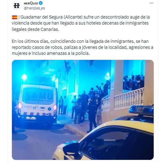Click the paragraph starting 'En los últimos días'

pos(82,47)
